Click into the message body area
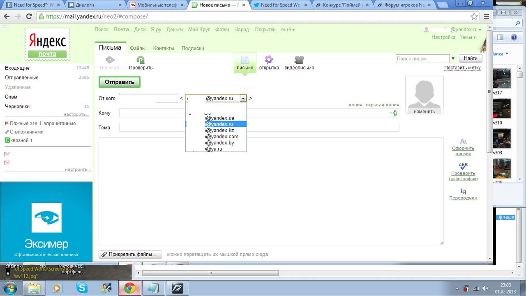The width and height of the screenshot is (526, 296). click(x=271, y=191)
